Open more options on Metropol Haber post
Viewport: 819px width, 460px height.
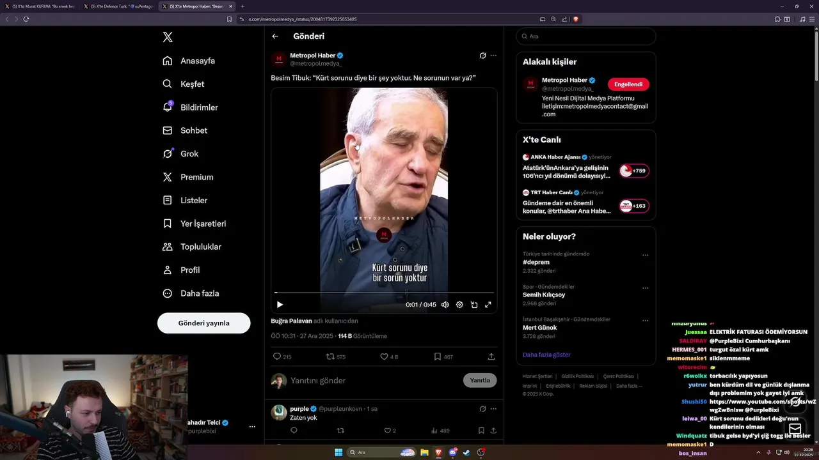click(493, 56)
